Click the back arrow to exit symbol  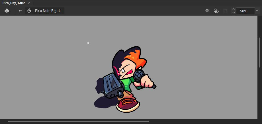pyautogui.click(x=20, y=11)
